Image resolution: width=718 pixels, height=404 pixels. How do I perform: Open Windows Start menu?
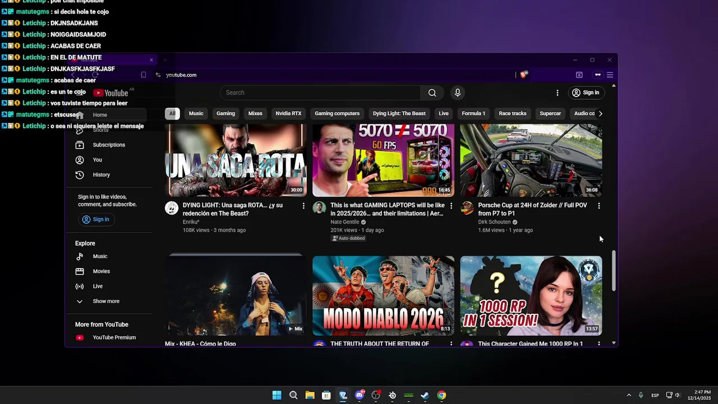[277, 395]
